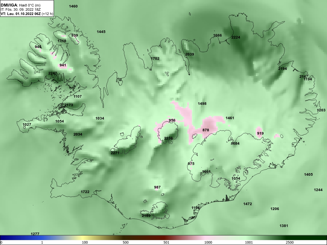
Task: Click the value 1472 on the map
Action: click(248, 204)
